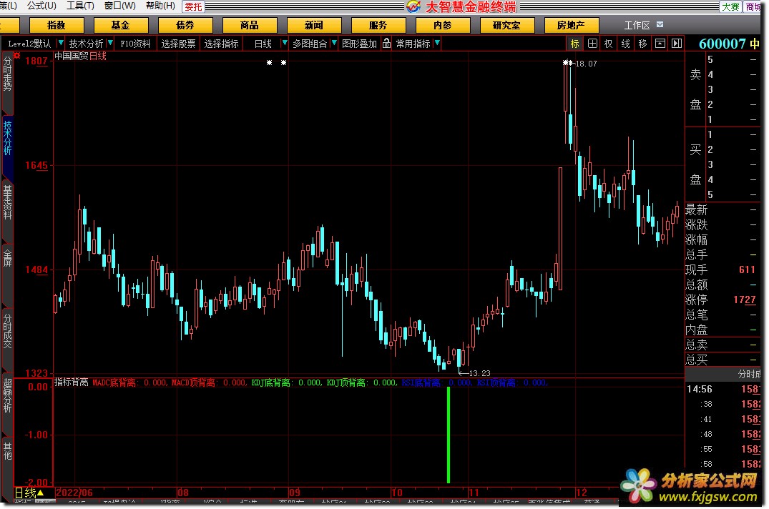Click the 总卖 row in quote panel

pos(723,345)
